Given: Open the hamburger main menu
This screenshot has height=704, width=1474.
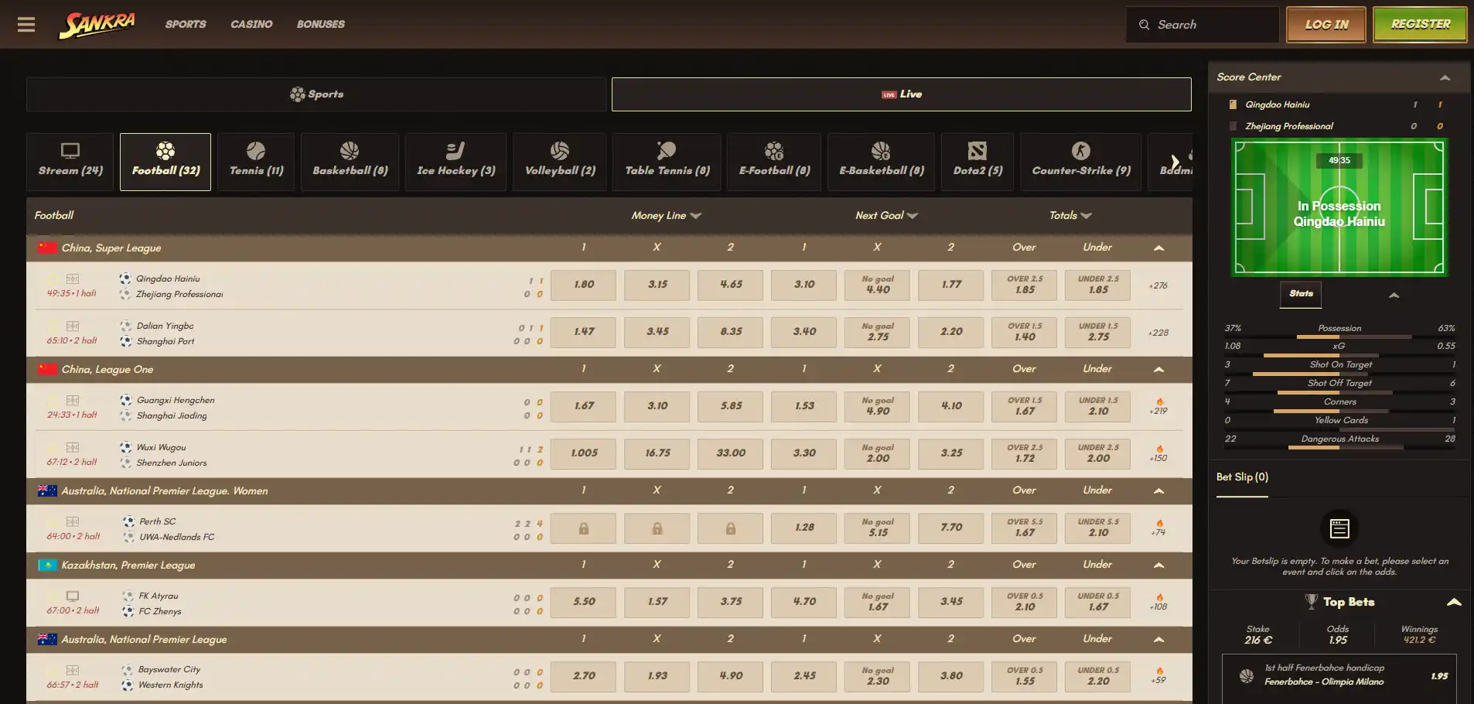Looking at the screenshot, I should (26, 25).
